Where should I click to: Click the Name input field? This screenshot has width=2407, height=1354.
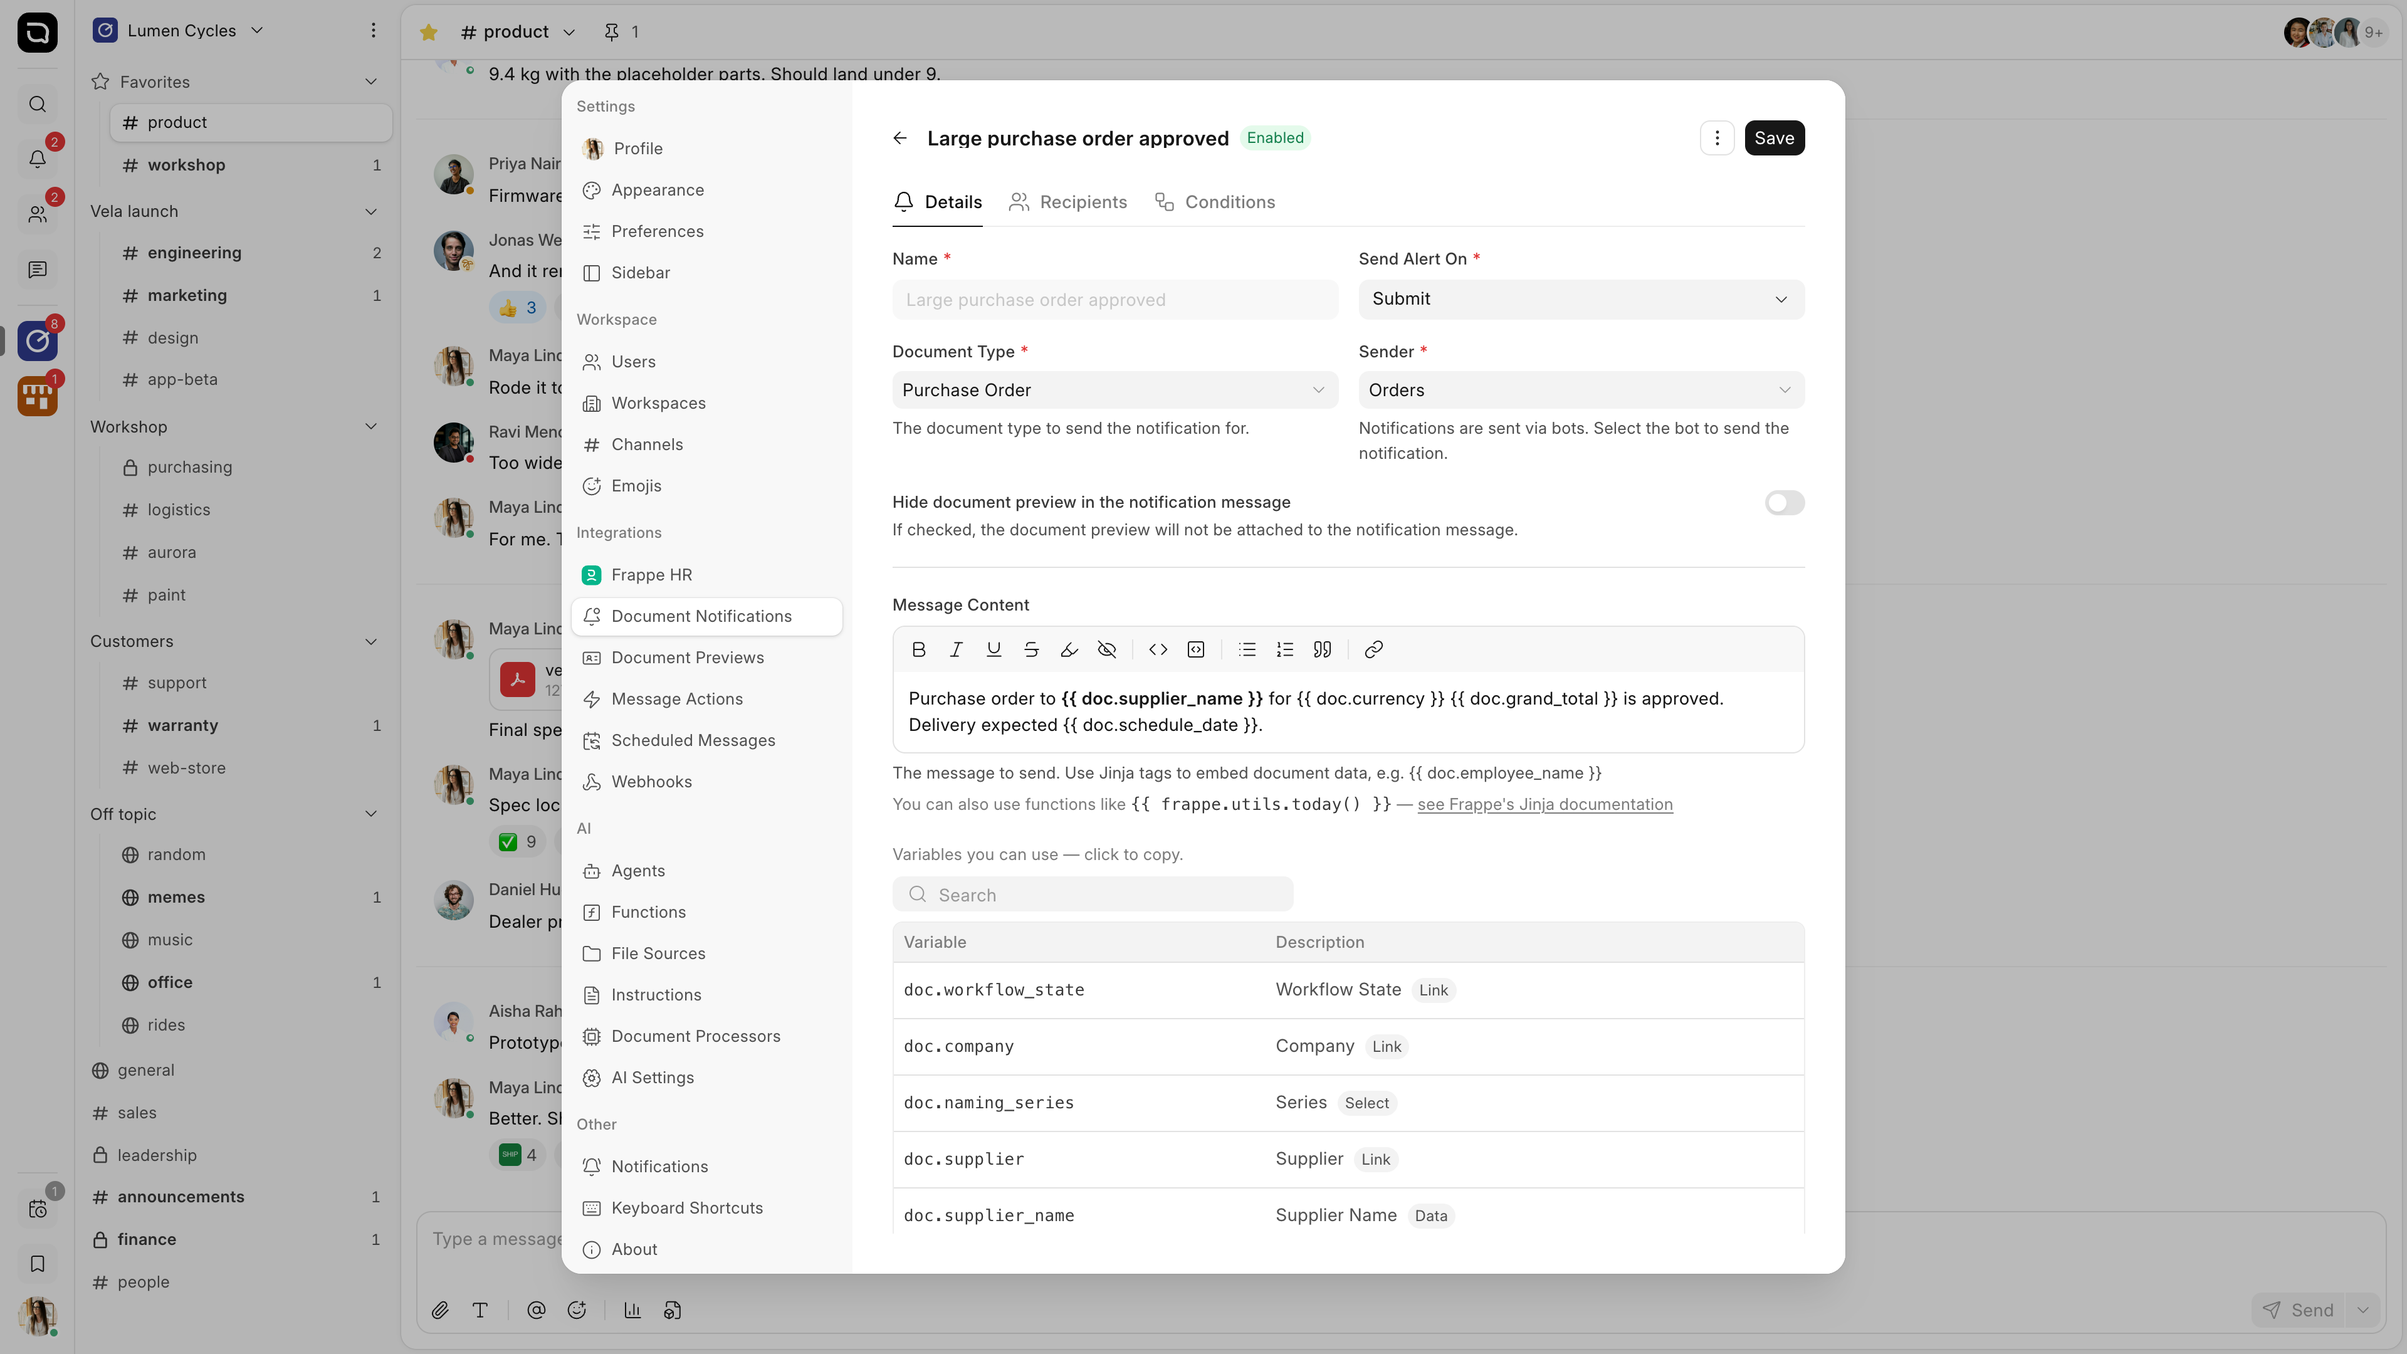[x=1114, y=300]
